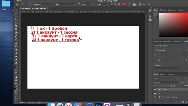Select the Move tool
Viewport: 188px width, 106px height.
tap(16, 12)
